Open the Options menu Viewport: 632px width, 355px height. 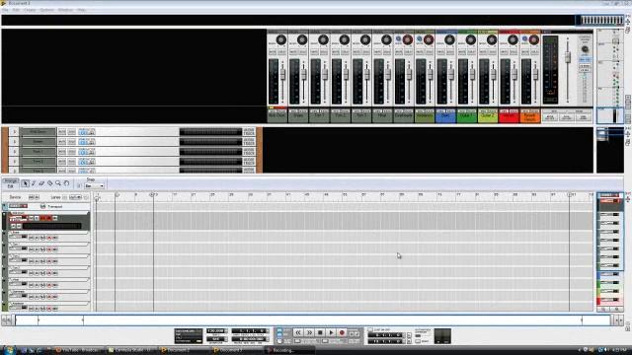(46, 10)
